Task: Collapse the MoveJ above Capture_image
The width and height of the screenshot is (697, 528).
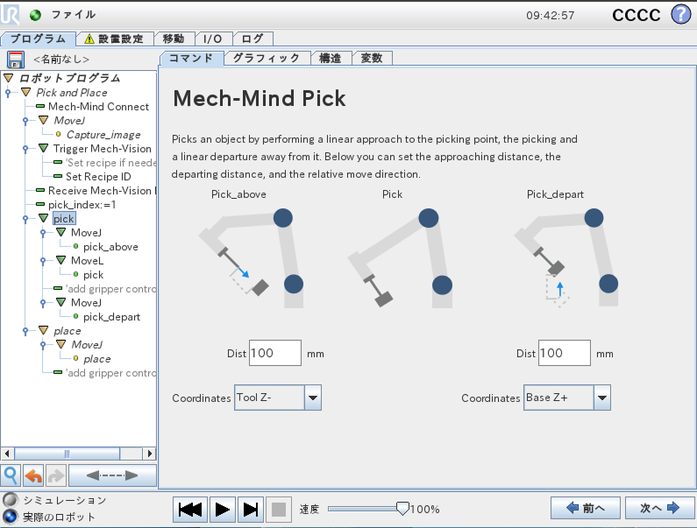Action: coord(43,120)
